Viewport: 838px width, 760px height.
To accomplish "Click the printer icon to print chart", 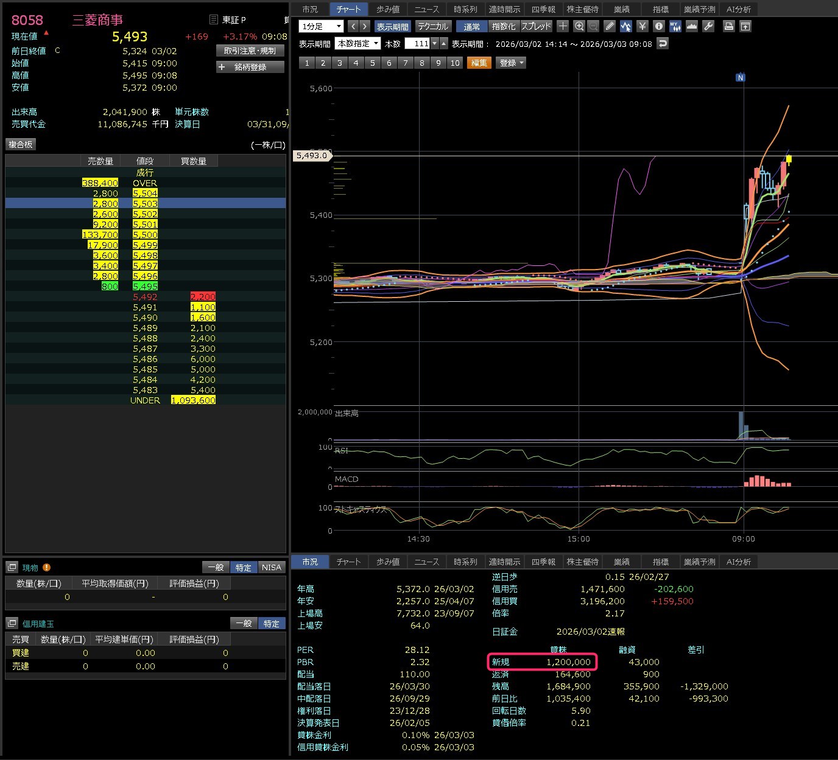I will click(x=728, y=26).
